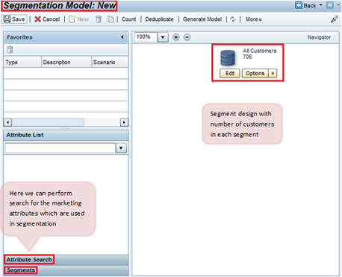Open the Attribute Search section

29,259
